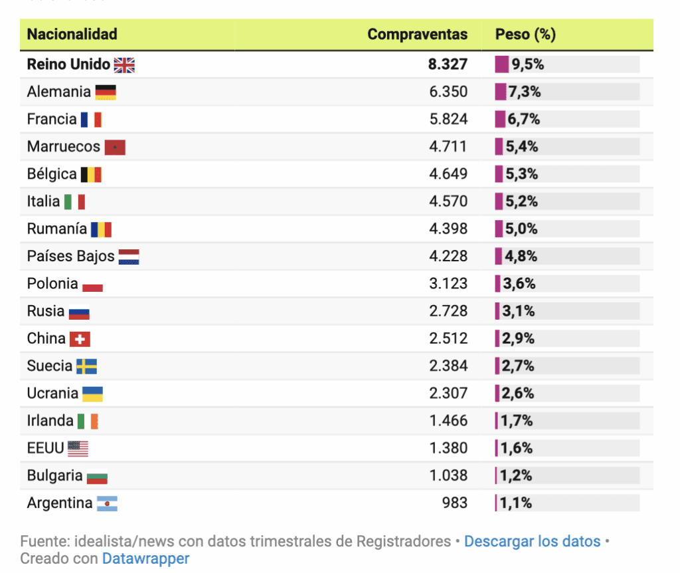Screen dimensions: 680x573
Task: Select the Francia row label
Action: [x=52, y=120]
